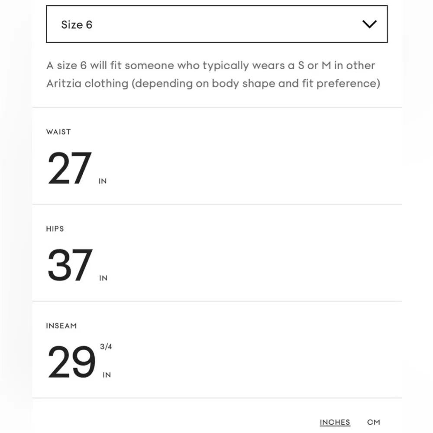Click the IN unit below inseam fraction
The image size is (433, 433).
click(107, 375)
